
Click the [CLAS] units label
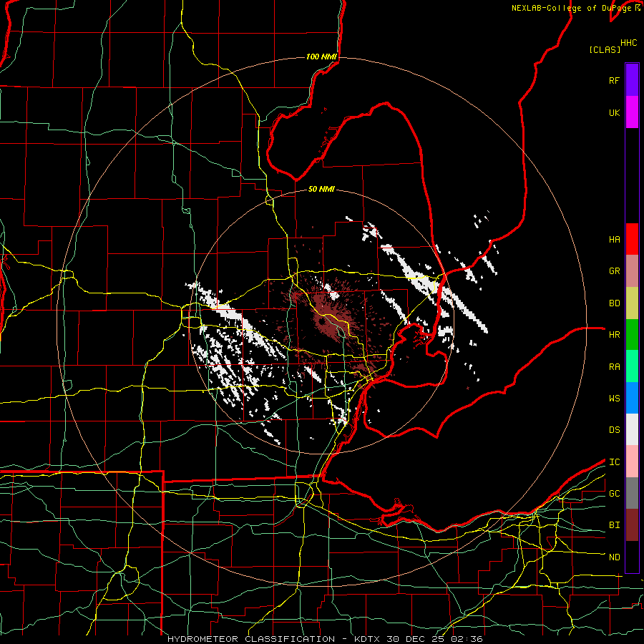pyautogui.click(x=605, y=49)
